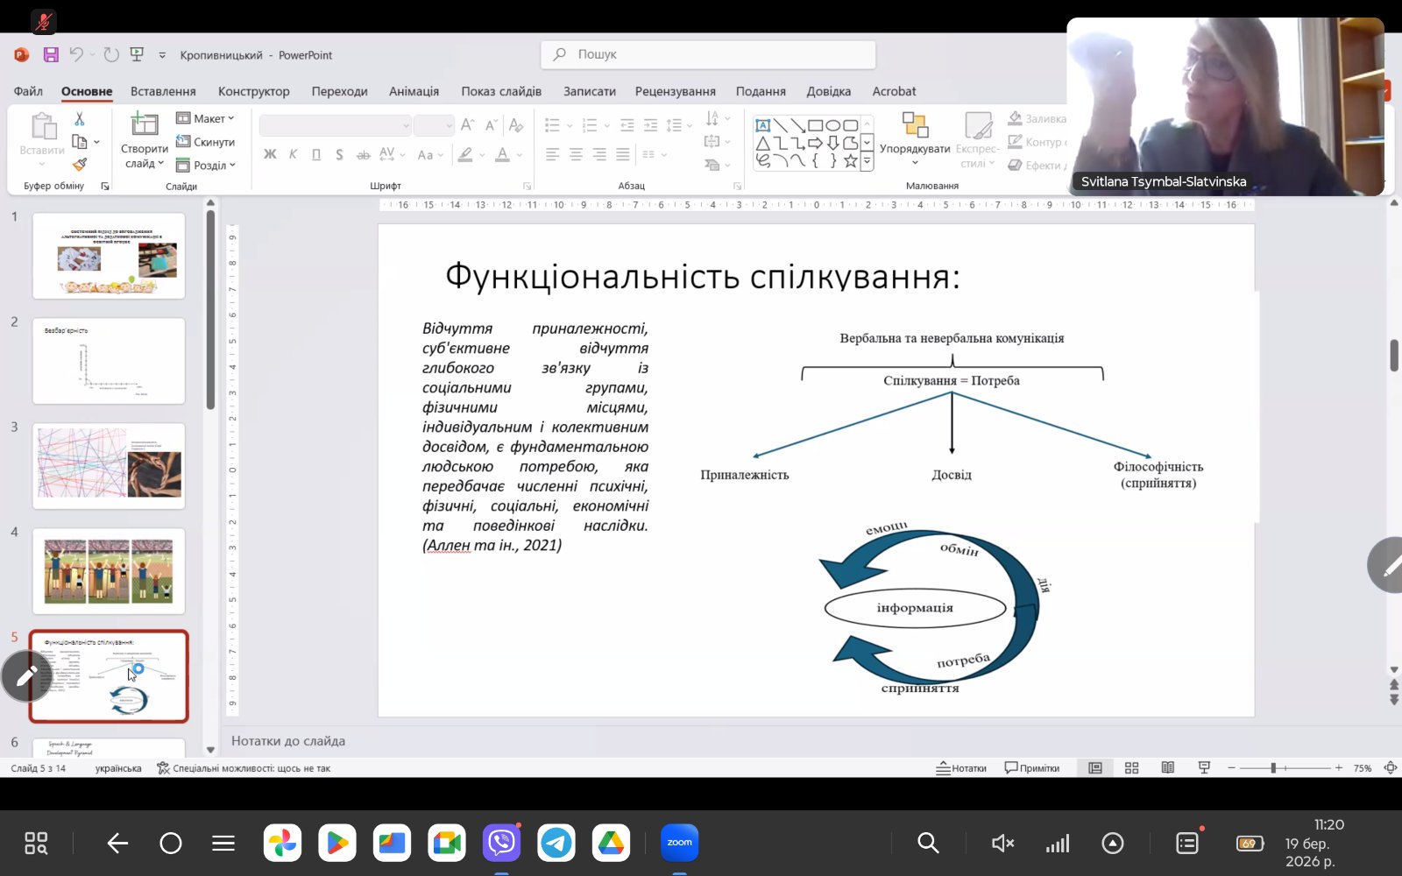Screen dimensions: 1402x876
Task: Open the Конструктор ribbon tab
Action: coord(253,91)
